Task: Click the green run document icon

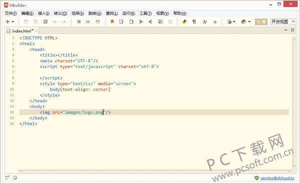Action: [x=229, y=22]
